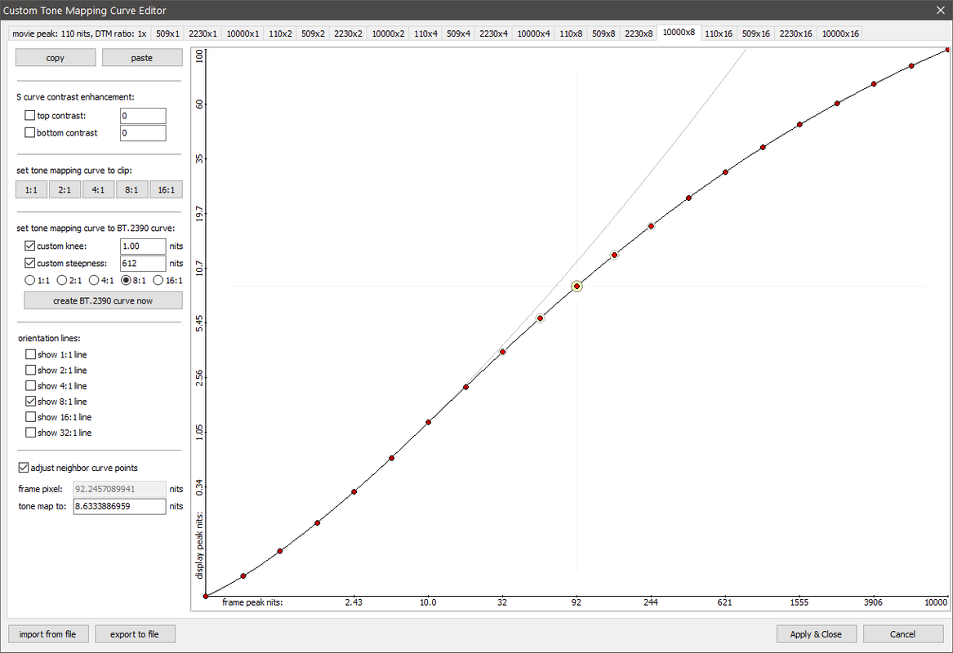Viewport: 953px width, 653px height.
Task: Close the Custom Tone Mapping Curve Editor window
Action: point(940,10)
